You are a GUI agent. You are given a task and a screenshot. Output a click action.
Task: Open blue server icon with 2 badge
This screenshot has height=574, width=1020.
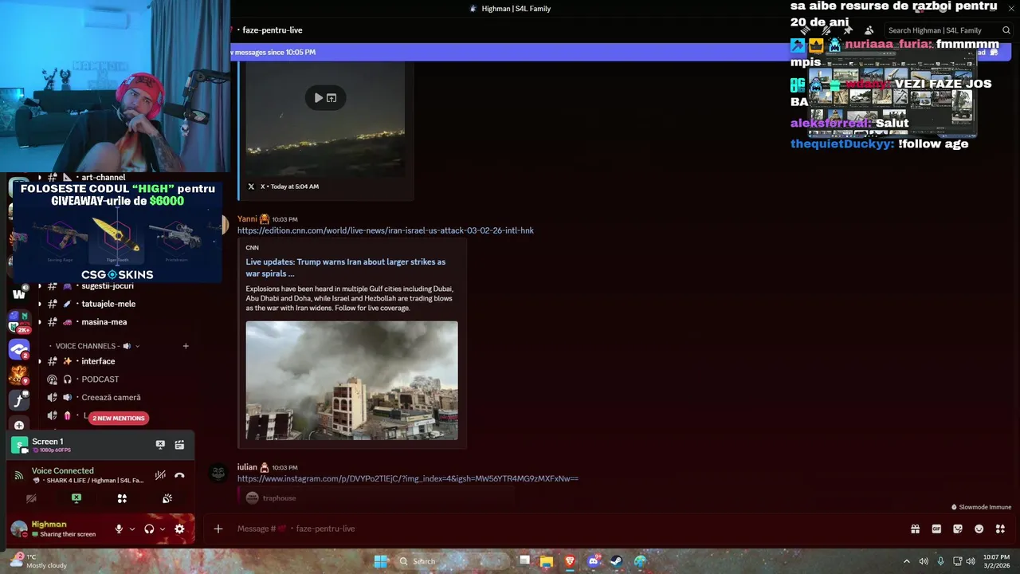point(19,349)
